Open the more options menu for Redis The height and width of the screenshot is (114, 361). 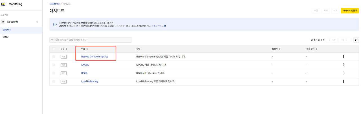pyautogui.click(x=343, y=73)
